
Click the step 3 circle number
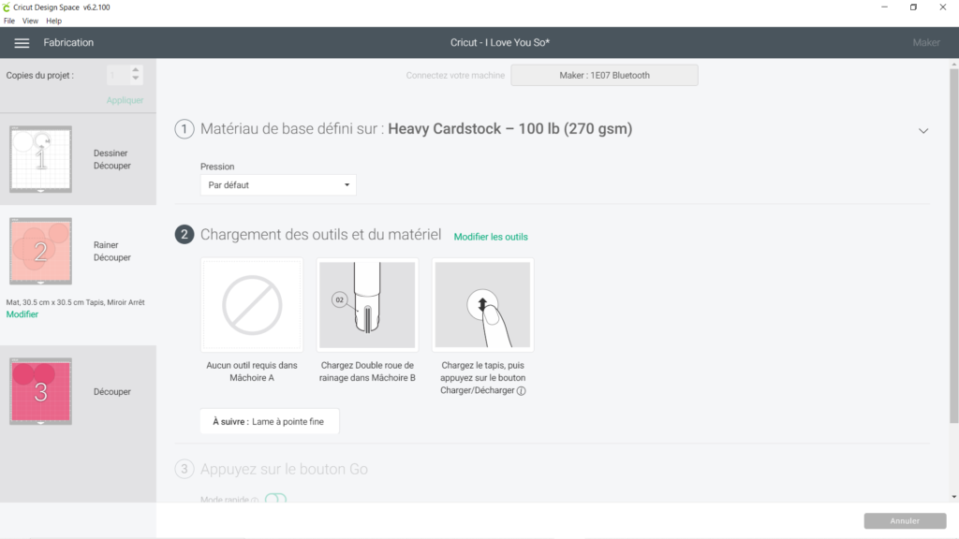coord(184,469)
